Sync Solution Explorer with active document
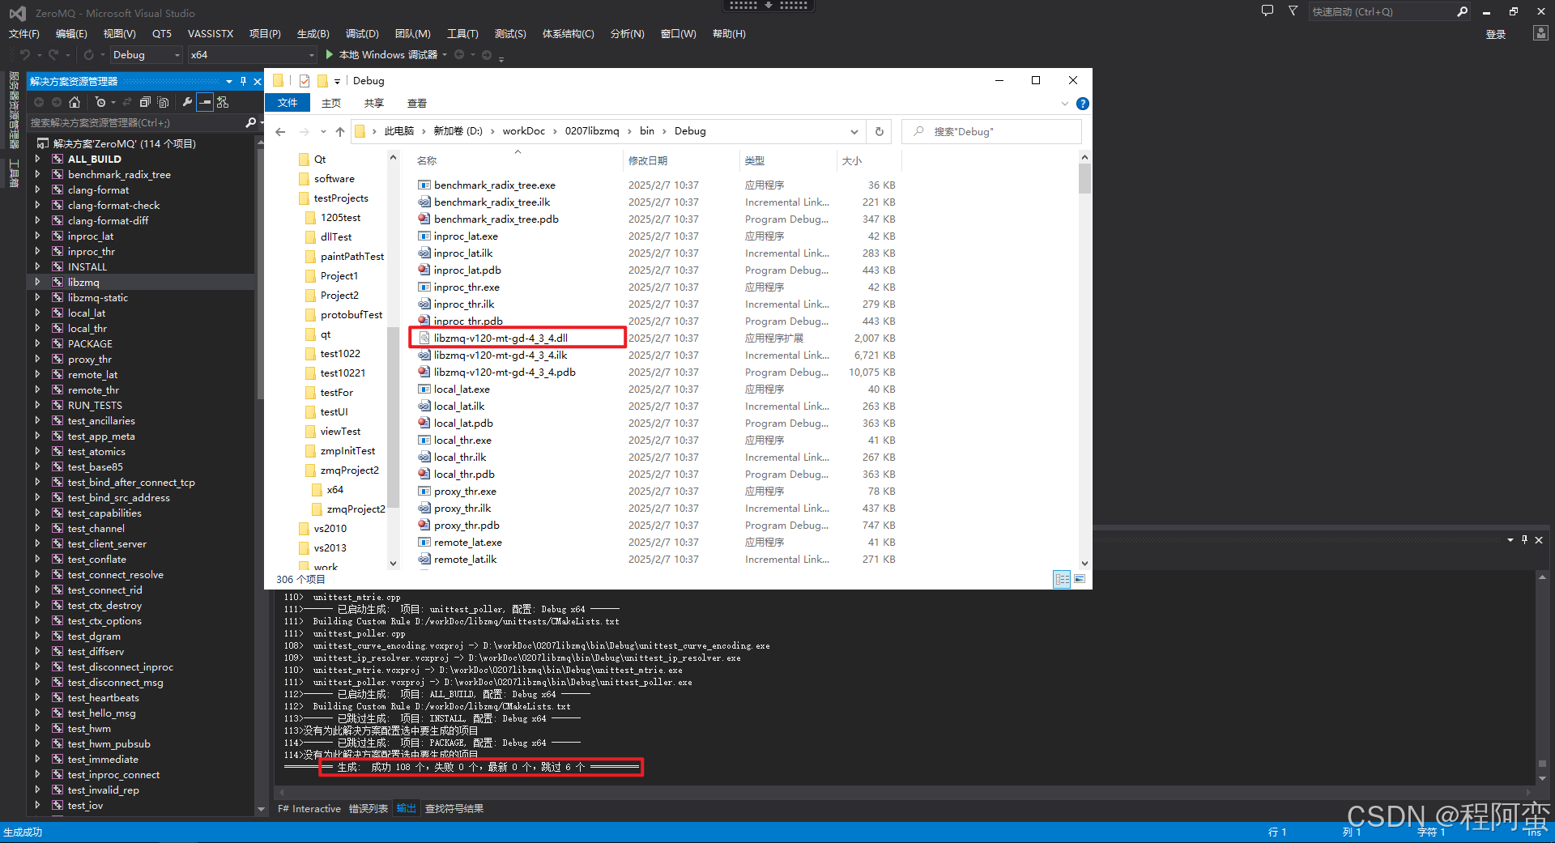1555x843 pixels. (127, 102)
